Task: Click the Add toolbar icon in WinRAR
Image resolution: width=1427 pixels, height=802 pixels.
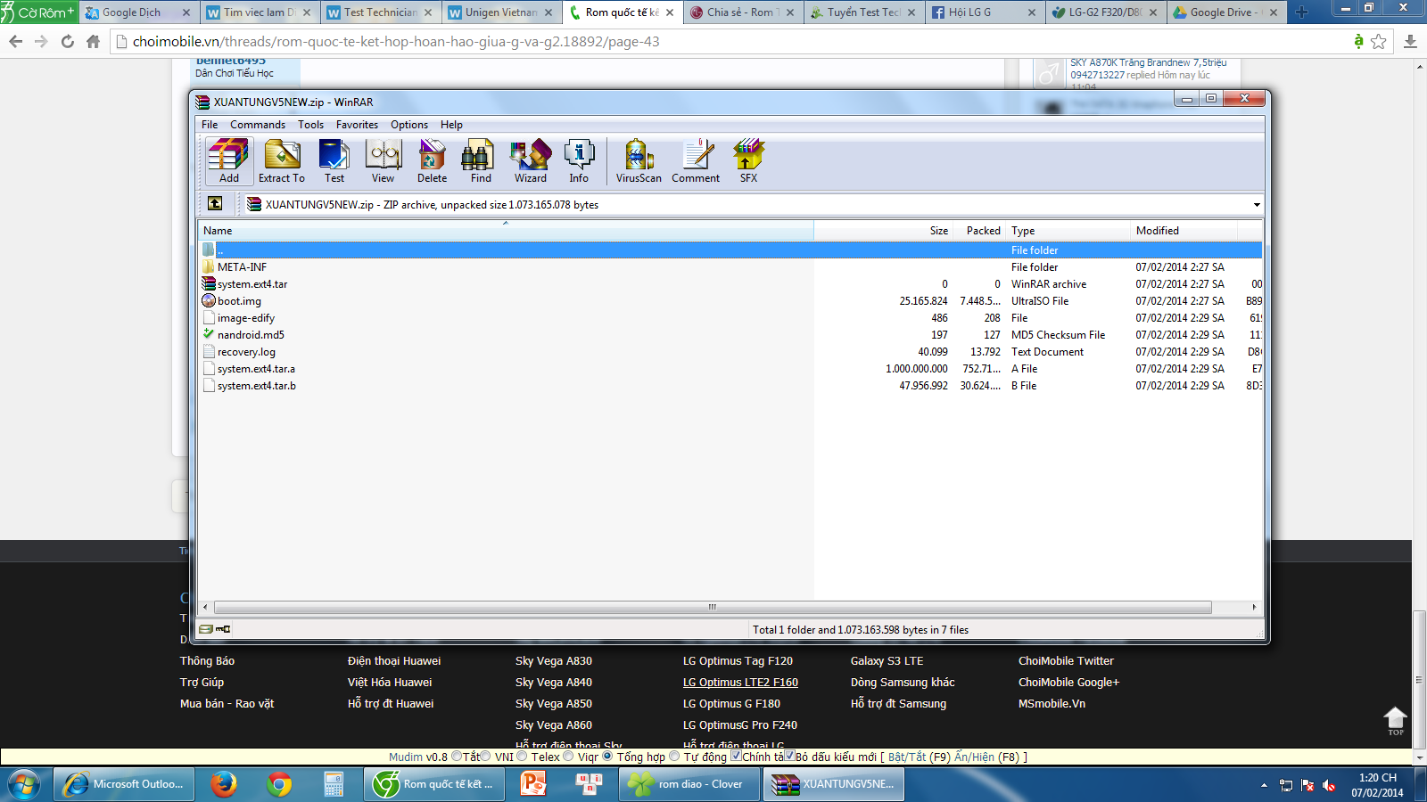Action: [x=229, y=161]
